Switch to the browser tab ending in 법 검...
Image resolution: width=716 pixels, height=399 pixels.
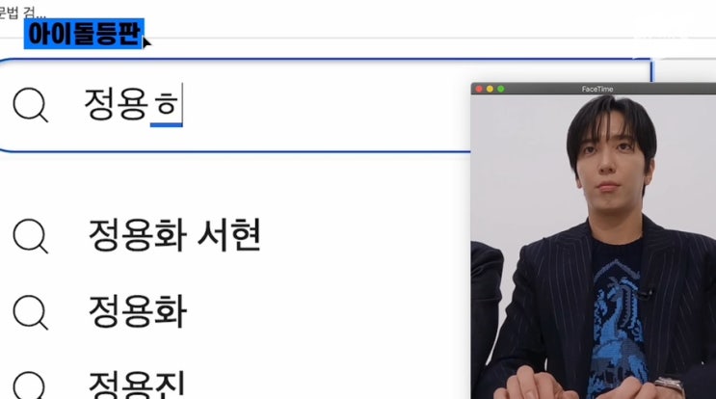tap(22, 11)
